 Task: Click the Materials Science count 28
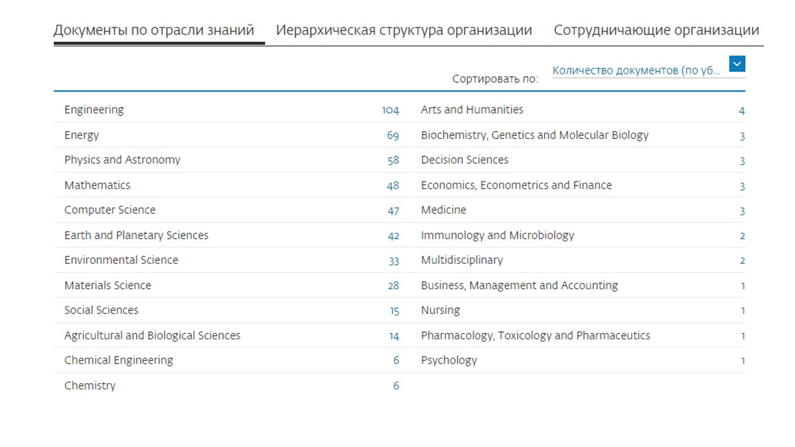click(393, 286)
